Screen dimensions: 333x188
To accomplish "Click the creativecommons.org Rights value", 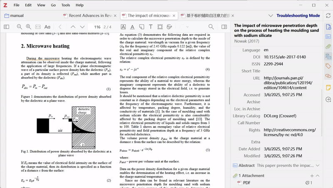I will [x=290, y=132].
